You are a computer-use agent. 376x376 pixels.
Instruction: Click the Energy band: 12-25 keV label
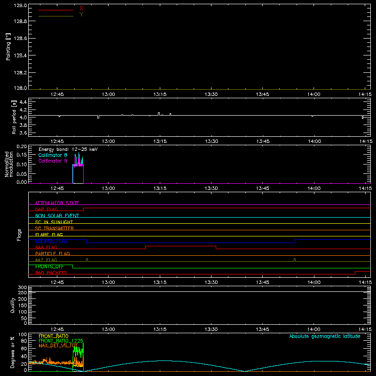point(68,149)
